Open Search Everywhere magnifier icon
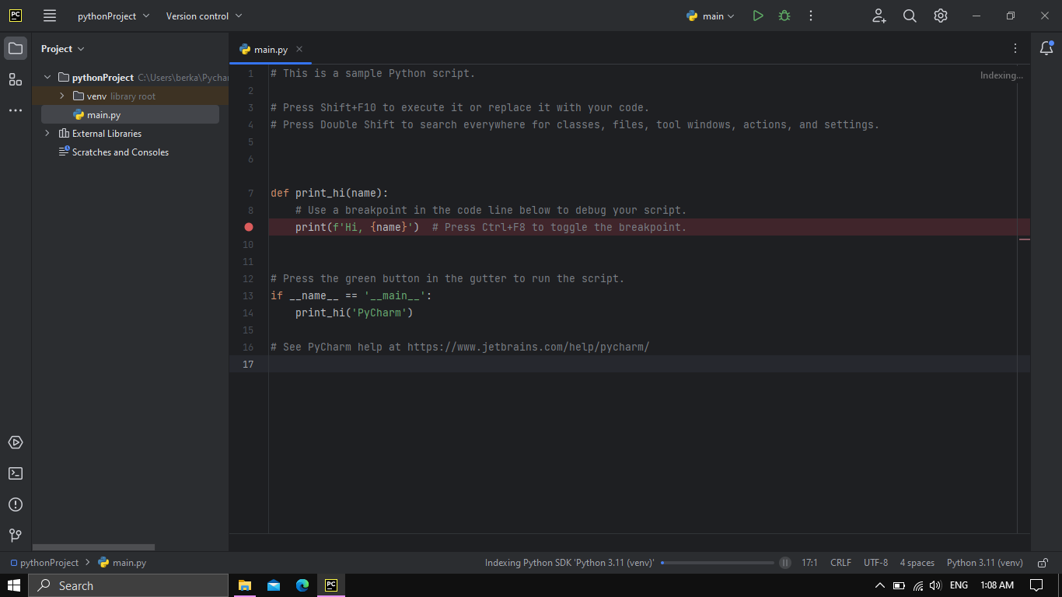Screen dimensions: 1062x597 [x=910, y=16]
